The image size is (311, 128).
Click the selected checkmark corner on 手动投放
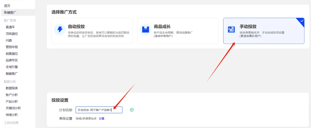pyautogui.click(x=301, y=21)
